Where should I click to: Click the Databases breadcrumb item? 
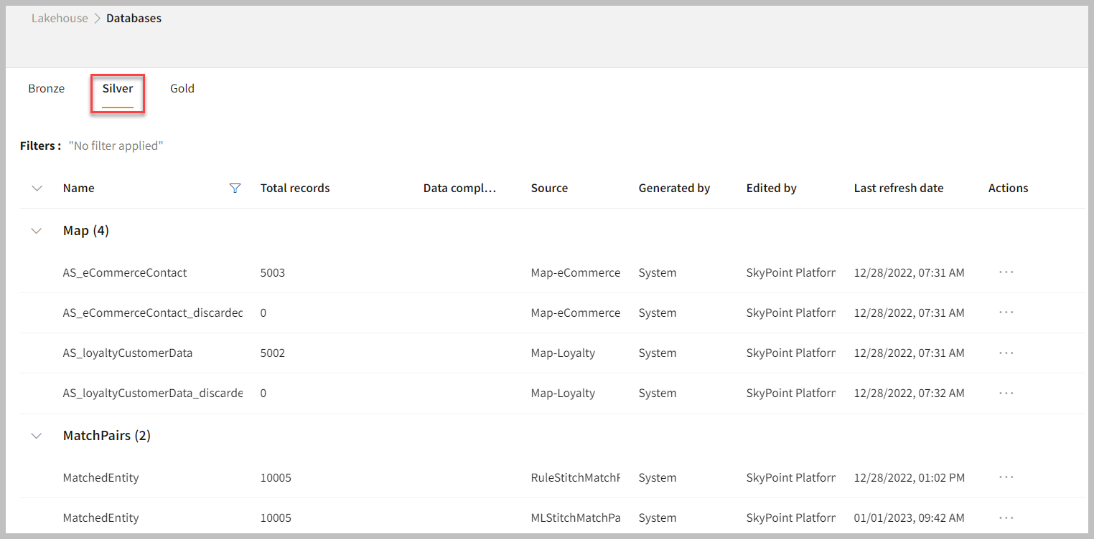click(134, 19)
